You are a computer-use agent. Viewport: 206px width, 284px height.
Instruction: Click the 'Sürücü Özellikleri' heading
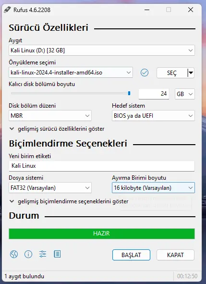48,28
